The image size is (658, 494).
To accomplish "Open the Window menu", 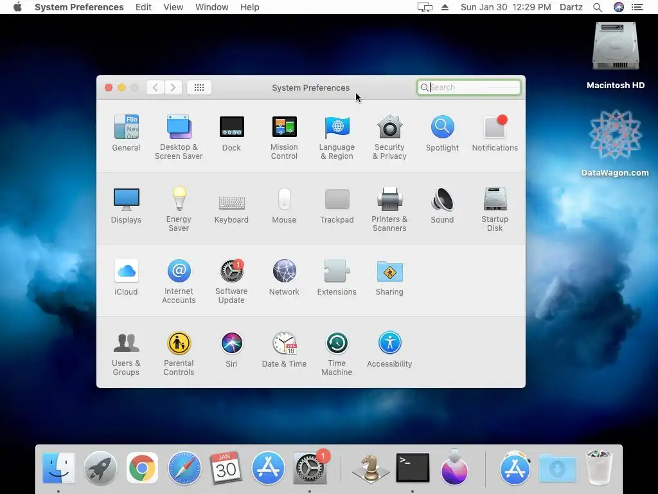I will point(212,7).
